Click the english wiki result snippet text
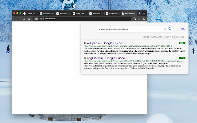The width and height of the screenshot is (197, 123). pyautogui.click(x=133, y=66)
